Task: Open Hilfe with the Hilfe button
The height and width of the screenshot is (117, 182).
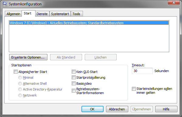Action: [x=166, y=109]
